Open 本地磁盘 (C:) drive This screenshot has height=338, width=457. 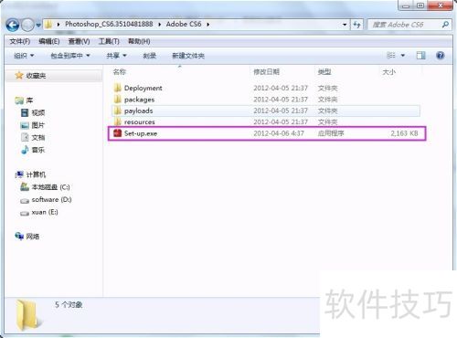coord(50,187)
